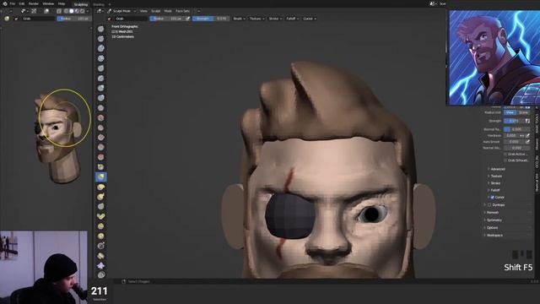
Task: Adjust the Strength slider in main header
Action: tap(211, 19)
